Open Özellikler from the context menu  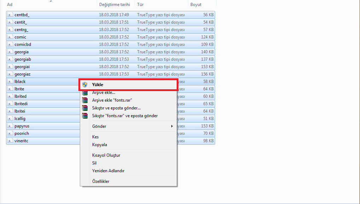(x=128, y=181)
